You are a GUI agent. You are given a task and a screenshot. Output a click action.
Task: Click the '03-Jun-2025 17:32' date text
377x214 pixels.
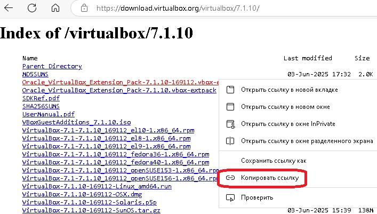319,74
